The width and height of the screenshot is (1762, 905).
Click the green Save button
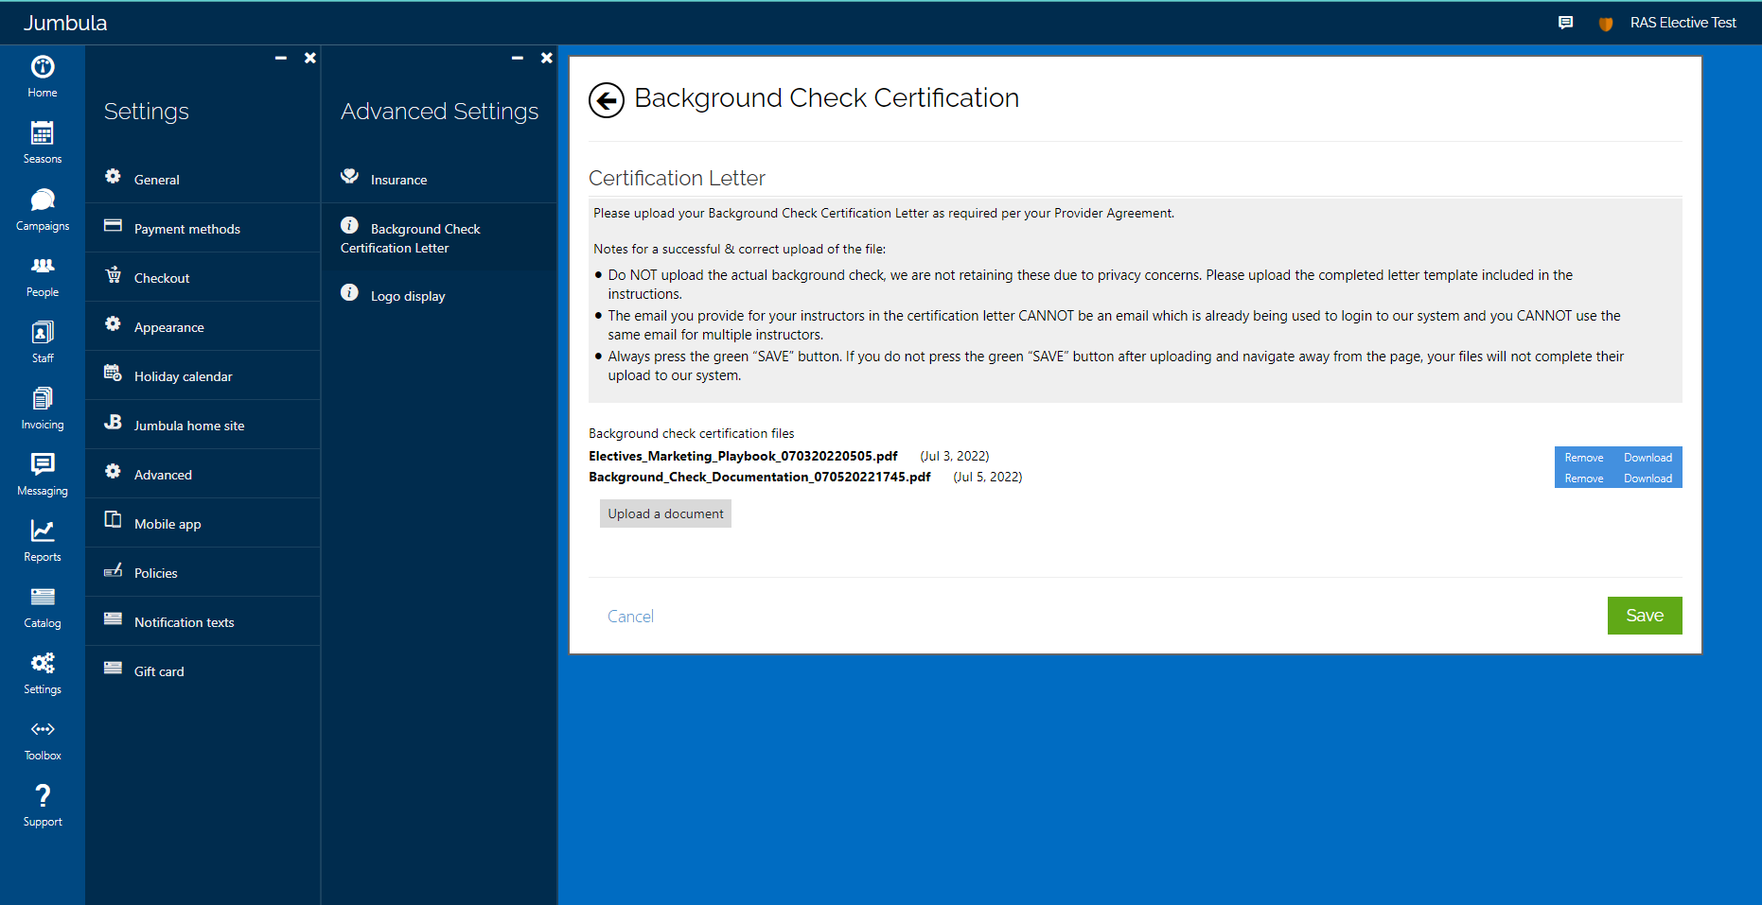click(1644, 616)
